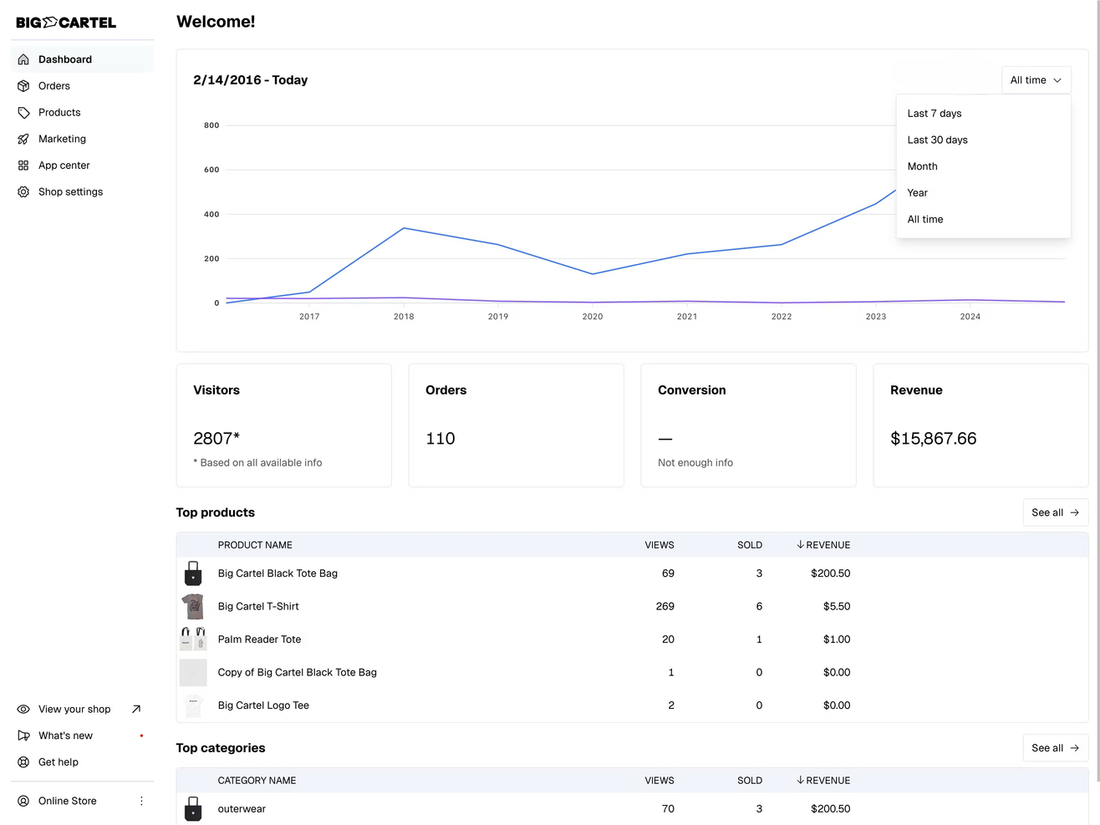The height and width of the screenshot is (825, 1100).
Task: Open the All time date range dropdown
Action: click(1036, 79)
